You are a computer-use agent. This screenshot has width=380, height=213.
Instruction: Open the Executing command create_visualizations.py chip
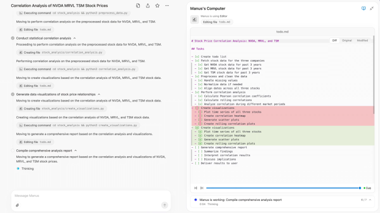(x=78, y=125)
